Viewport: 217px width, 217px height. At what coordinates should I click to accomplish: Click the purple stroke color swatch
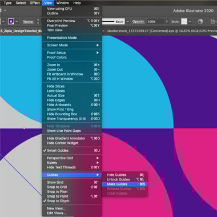point(11,22)
